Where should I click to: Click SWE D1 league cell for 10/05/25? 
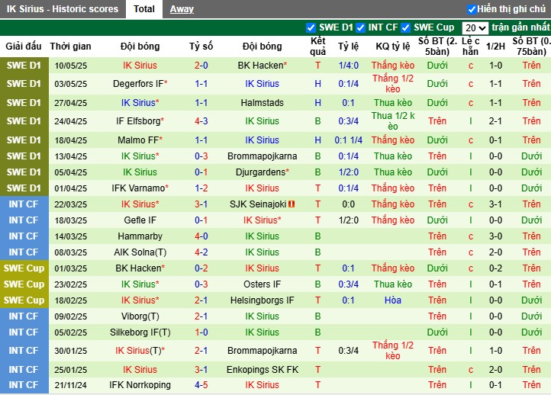point(24,66)
